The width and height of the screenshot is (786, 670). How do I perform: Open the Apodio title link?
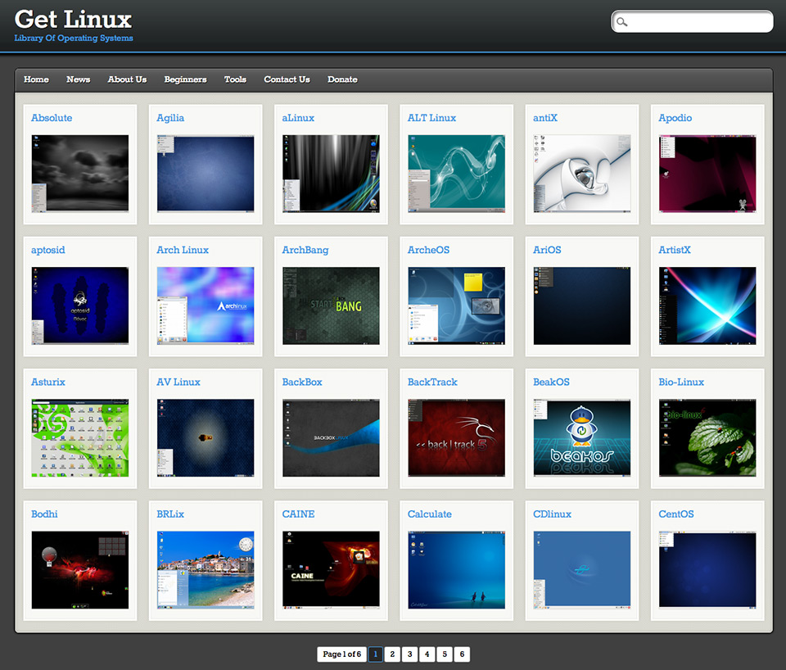pos(675,118)
